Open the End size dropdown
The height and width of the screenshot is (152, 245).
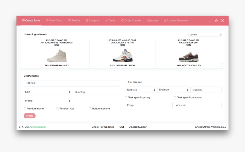(173, 90)
